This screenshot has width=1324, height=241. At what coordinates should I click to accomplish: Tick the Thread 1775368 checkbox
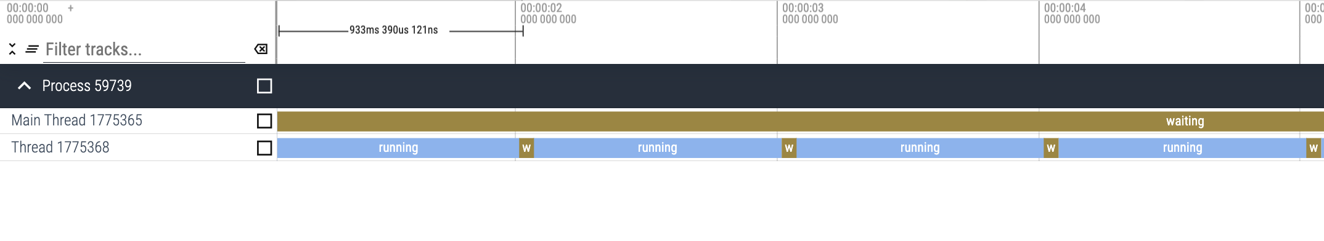coord(264,148)
